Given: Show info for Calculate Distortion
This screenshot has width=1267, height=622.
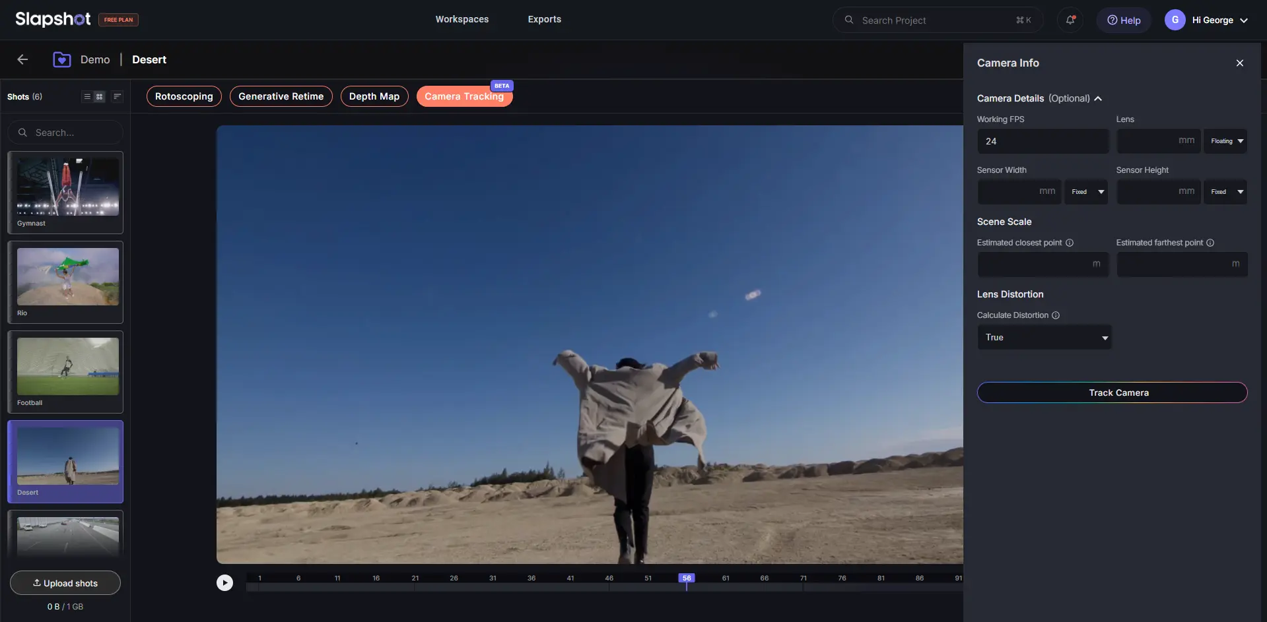Looking at the screenshot, I should coord(1056,315).
